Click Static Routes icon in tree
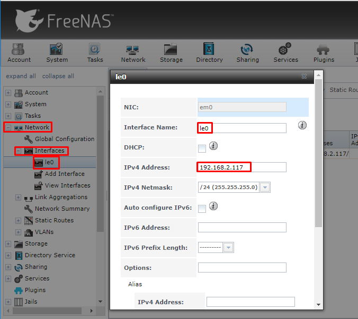Viewport: 358px width, 319px height. [29, 220]
